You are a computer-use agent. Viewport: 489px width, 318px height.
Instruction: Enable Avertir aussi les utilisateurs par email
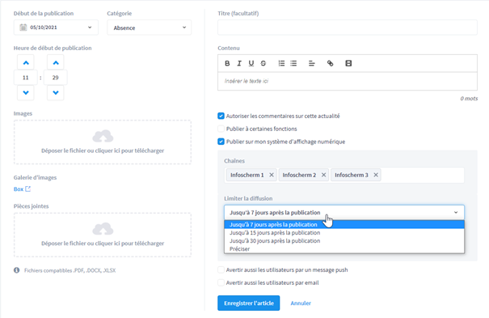click(221, 282)
